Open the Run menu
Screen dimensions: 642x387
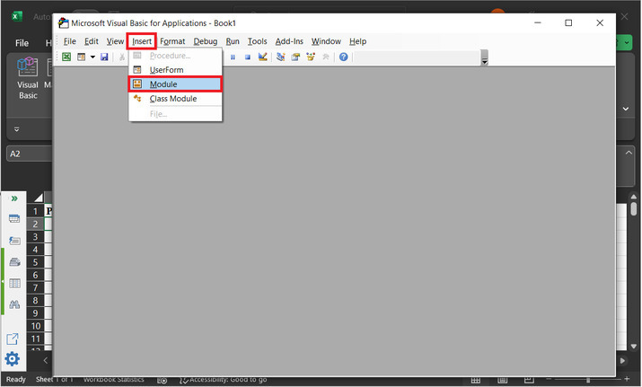point(233,41)
